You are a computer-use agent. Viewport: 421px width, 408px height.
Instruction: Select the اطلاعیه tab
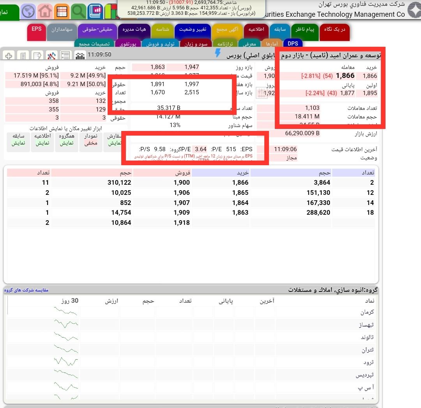pyautogui.click(x=256, y=32)
